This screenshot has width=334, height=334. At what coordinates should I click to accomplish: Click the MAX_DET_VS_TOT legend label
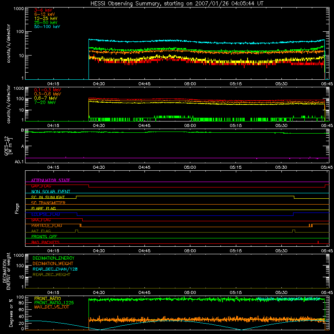[51, 307]
